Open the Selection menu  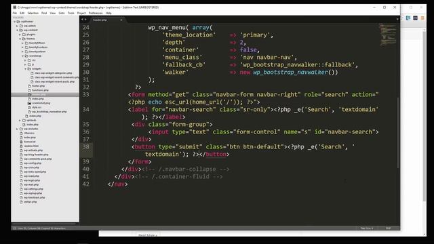[33, 13]
